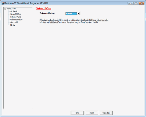Click the Szkennelés ide label
The width and height of the screenshot is (146, 117).
tap(47, 13)
